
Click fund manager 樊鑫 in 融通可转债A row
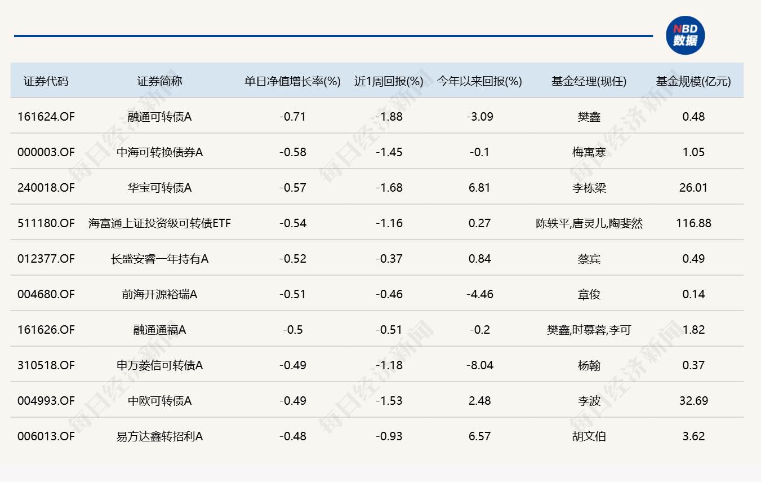coord(589,117)
